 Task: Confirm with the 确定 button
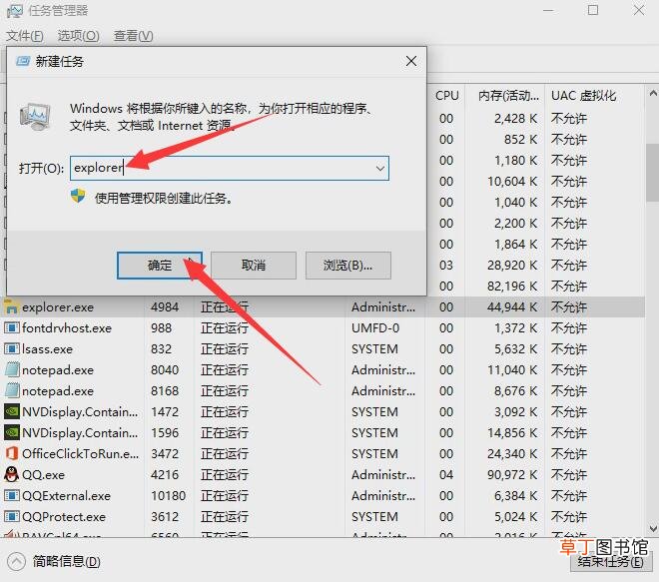point(160,266)
